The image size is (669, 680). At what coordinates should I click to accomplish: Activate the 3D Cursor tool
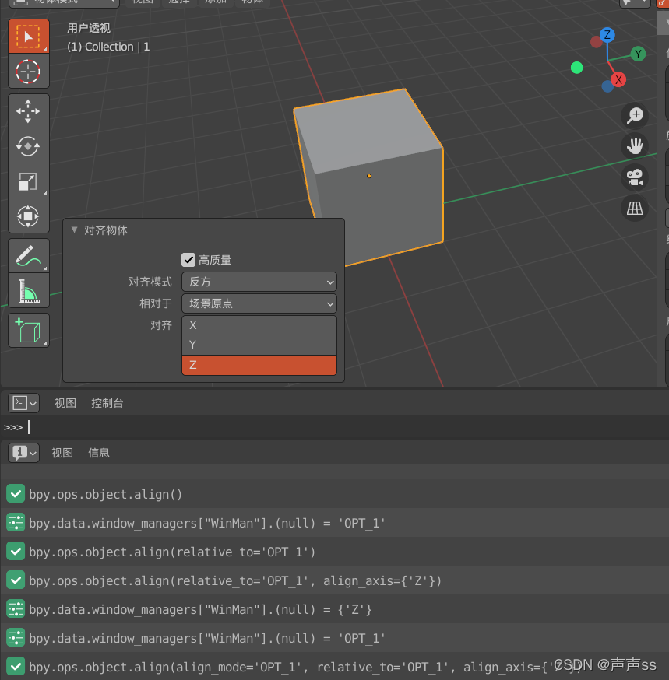[29, 72]
